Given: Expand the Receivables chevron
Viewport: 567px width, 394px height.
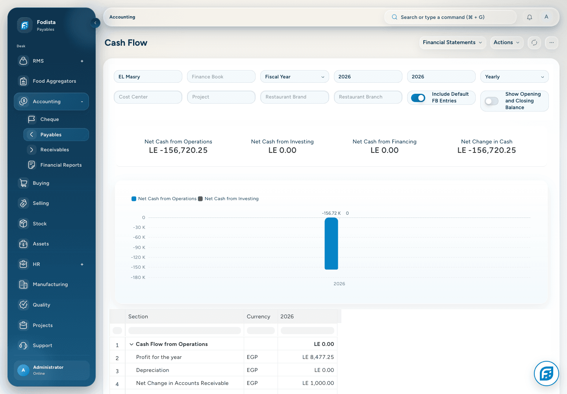Looking at the screenshot, I should (x=31, y=150).
